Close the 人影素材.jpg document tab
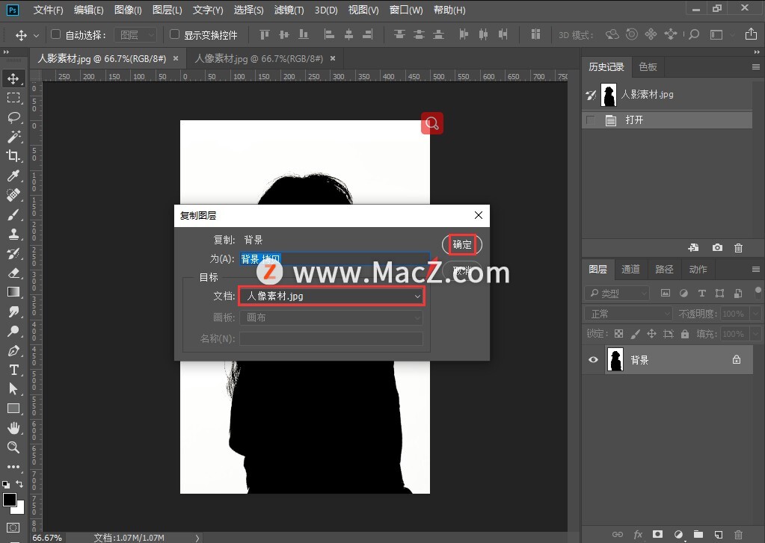Viewport: 765px width, 543px height. pos(176,58)
